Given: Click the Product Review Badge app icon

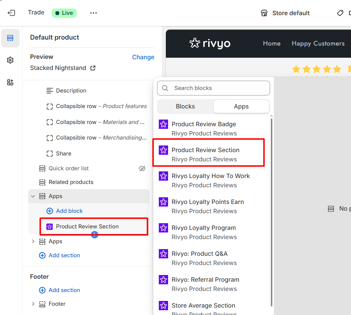Looking at the screenshot, I should click(x=163, y=124).
